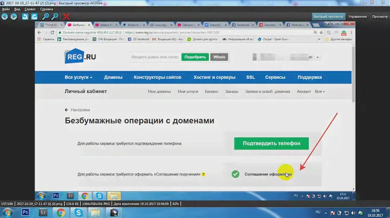Rotate the image left (counterclockwise)
This screenshot has width=390, height=218.
[25, 17]
